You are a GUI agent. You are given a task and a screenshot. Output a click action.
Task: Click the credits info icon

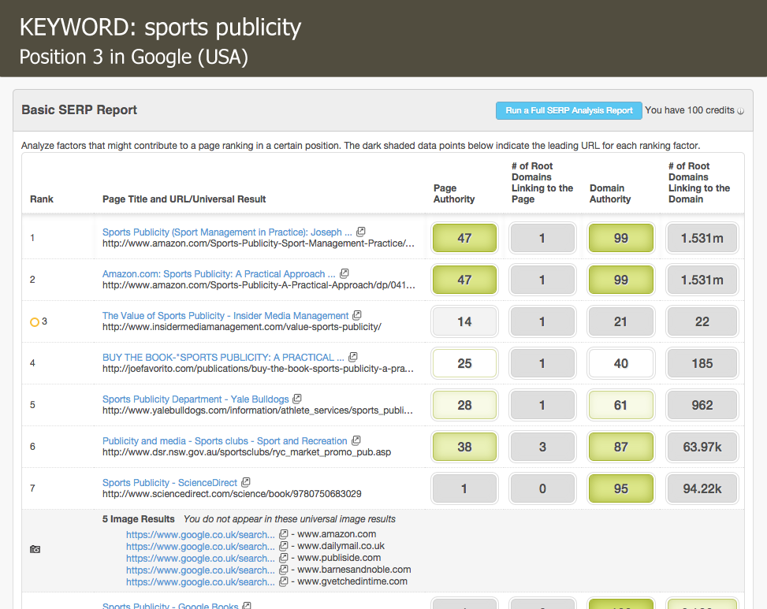tap(740, 111)
